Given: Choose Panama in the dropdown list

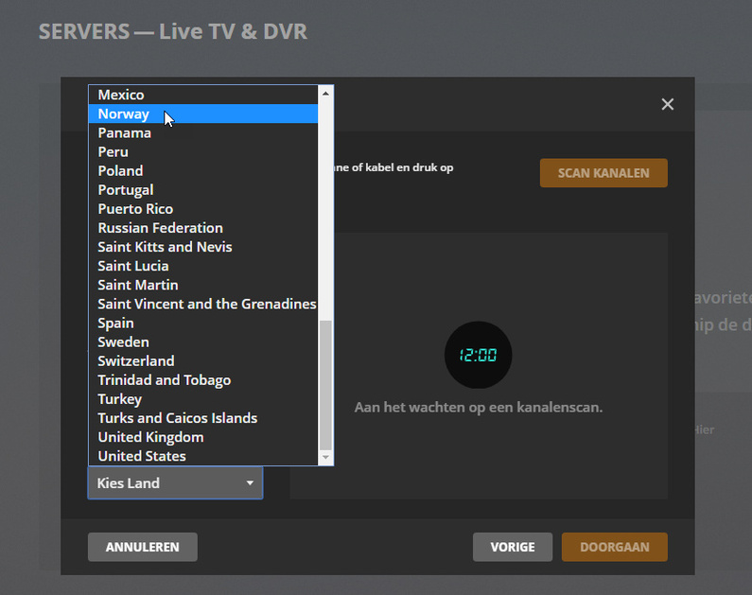Looking at the screenshot, I should [203, 132].
